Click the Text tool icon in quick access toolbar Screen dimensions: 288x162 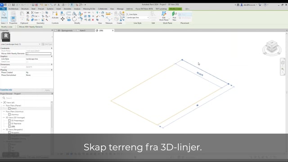tap(58, 5)
